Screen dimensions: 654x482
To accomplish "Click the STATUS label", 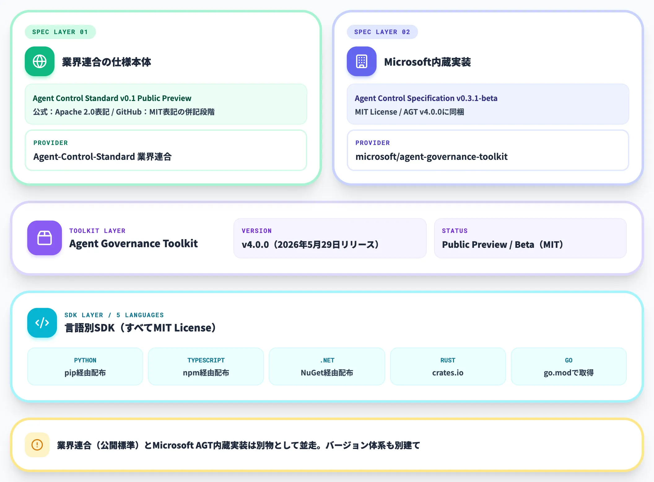I will [455, 231].
